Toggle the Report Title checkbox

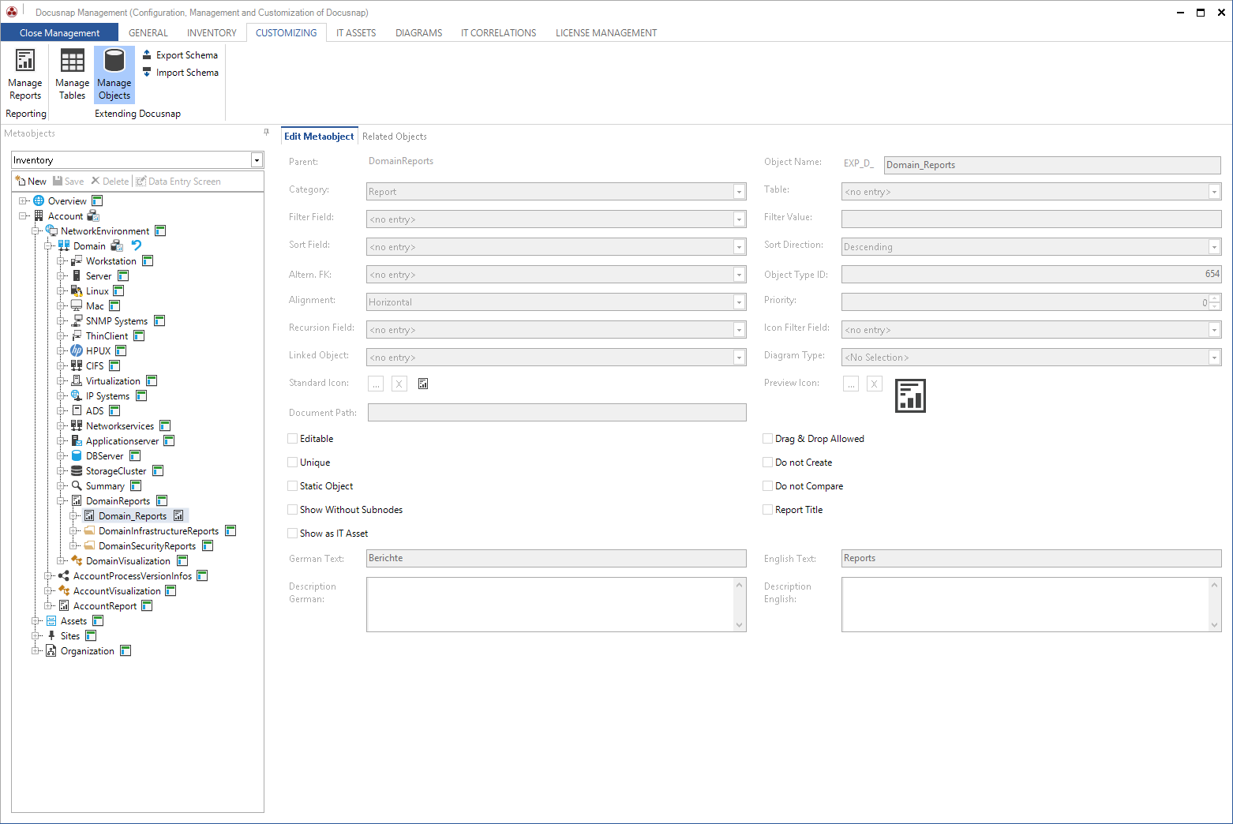[767, 509]
